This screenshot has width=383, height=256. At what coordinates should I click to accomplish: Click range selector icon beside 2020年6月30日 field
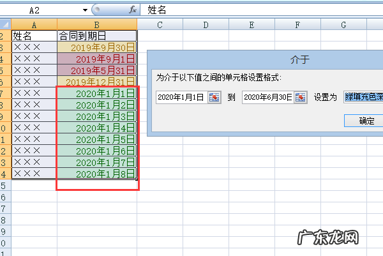pyautogui.click(x=300, y=97)
